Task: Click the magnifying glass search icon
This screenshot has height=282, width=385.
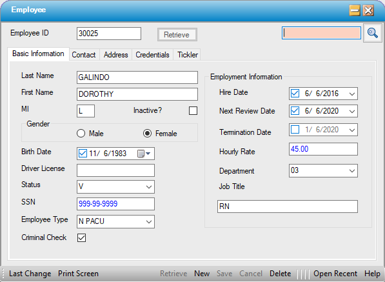Action: point(373,33)
